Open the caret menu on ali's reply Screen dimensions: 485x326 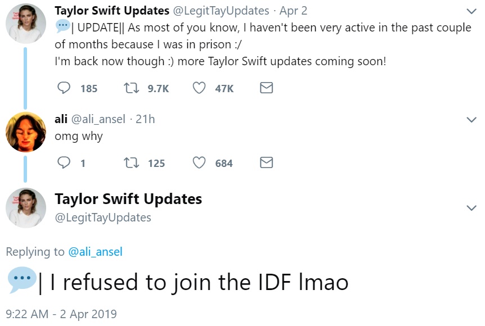(x=471, y=119)
